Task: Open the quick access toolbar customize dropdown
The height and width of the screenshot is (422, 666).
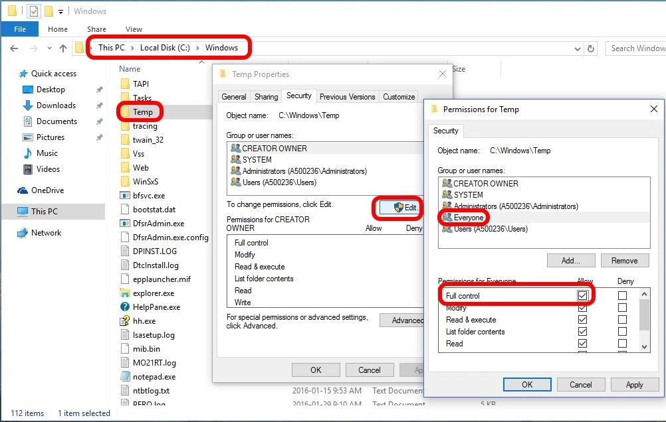Action: click(x=60, y=12)
